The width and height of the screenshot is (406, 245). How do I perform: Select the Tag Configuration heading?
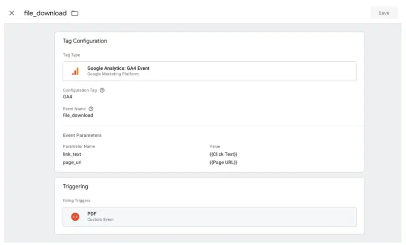(85, 41)
